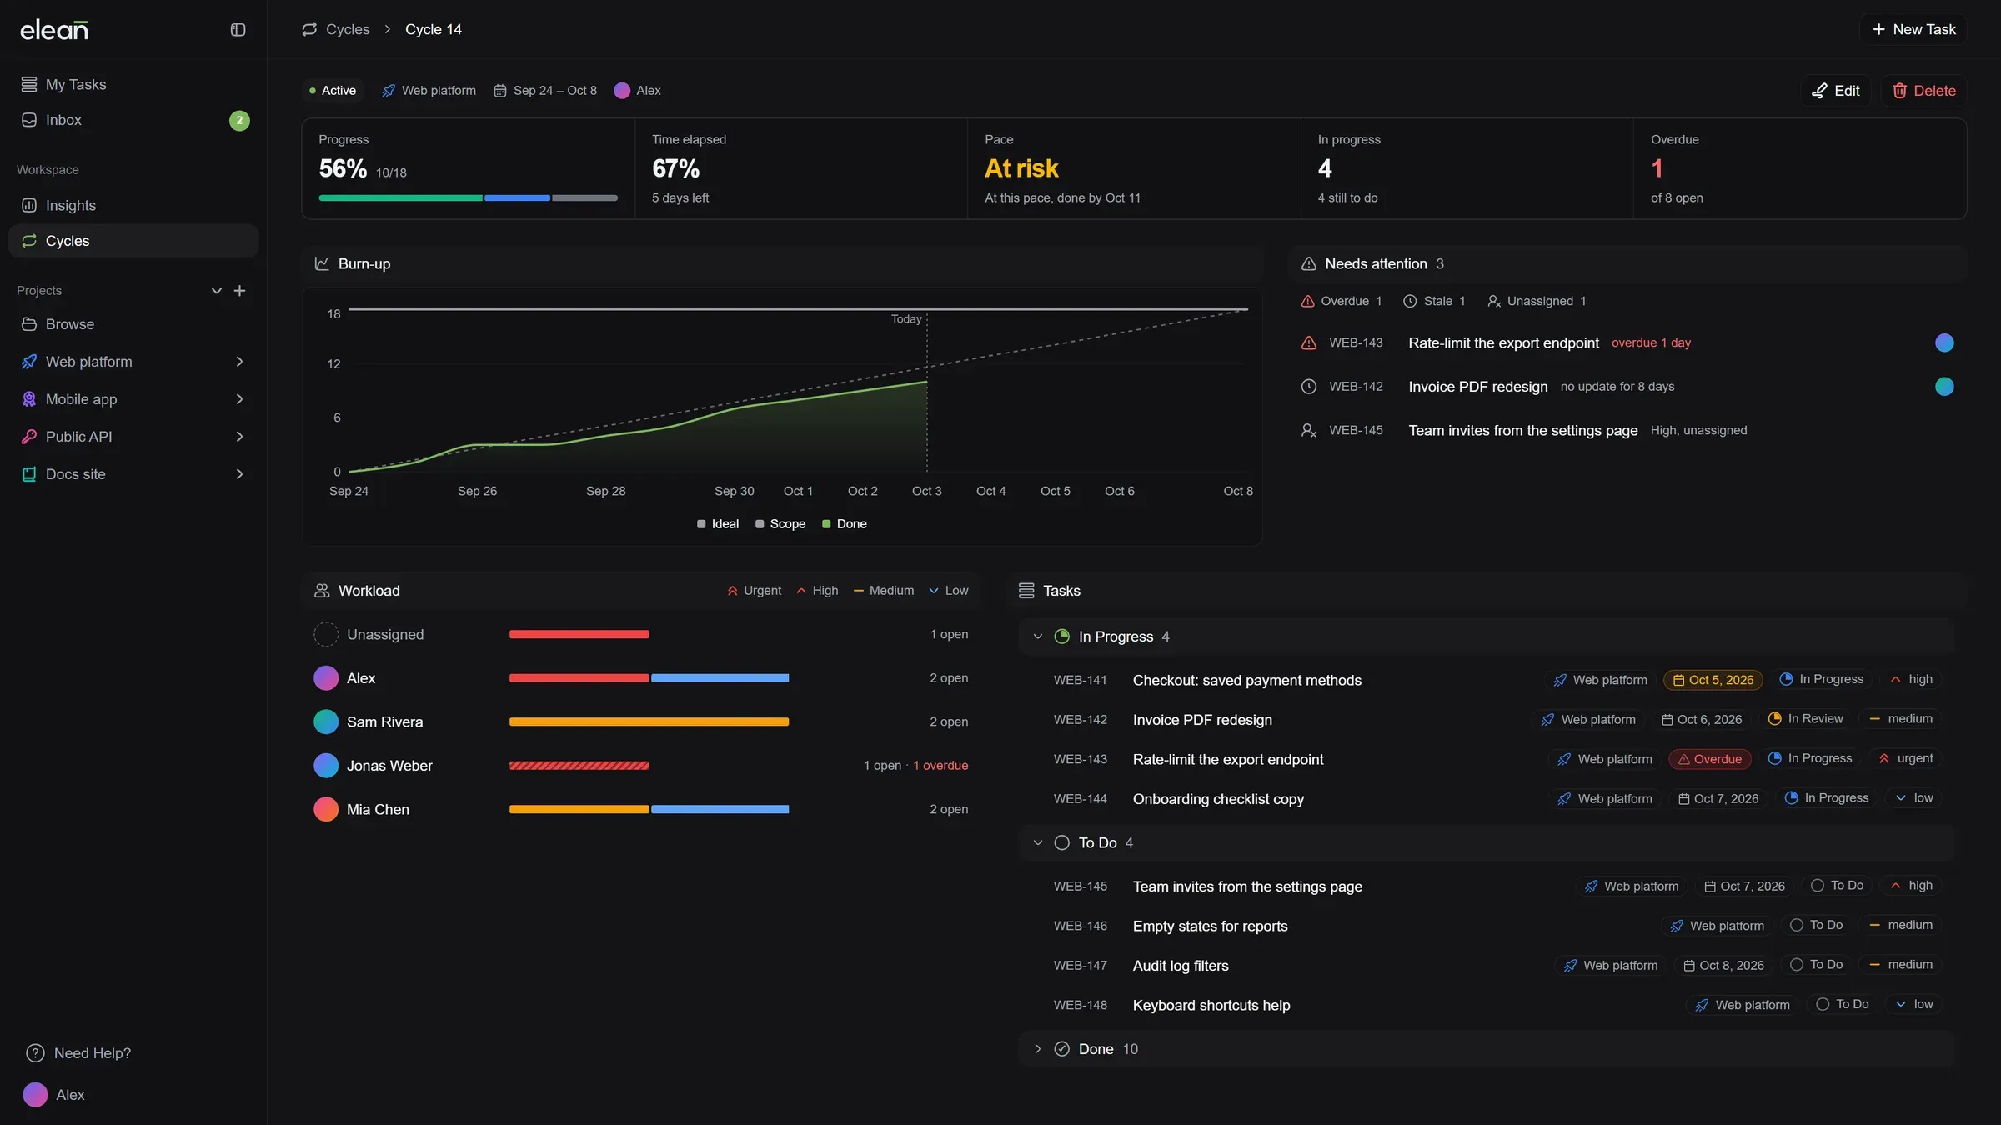Click the Oct 5, 2026 due date chip
The image size is (2001, 1125).
pos(1713,680)
